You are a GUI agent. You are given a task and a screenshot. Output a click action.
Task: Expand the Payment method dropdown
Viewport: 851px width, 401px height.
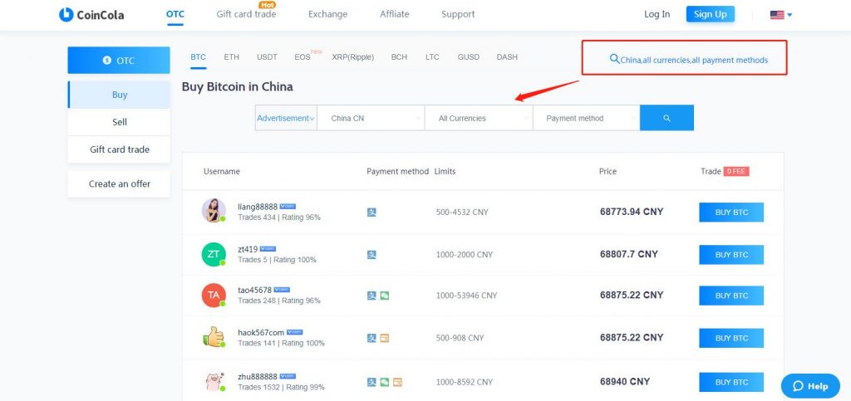click(x=586, y=118)
